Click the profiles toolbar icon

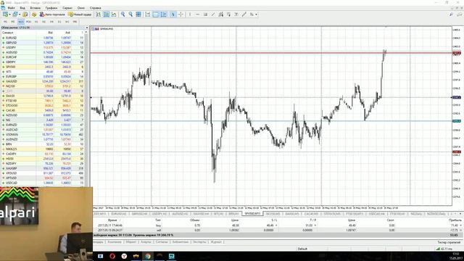click(x=15, y=14)
